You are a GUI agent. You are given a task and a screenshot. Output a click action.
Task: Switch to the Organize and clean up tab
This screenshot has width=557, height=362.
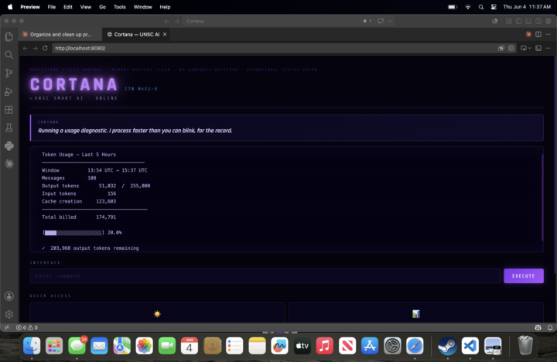[x=60, y=35]
